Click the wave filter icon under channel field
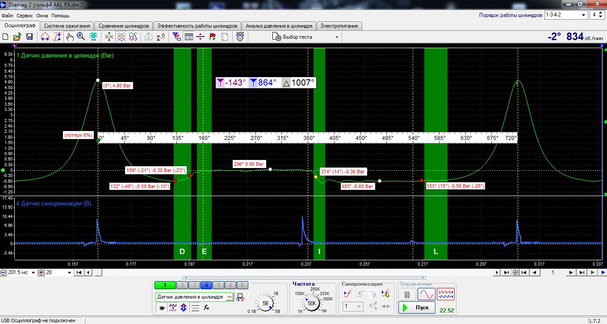607x324 pixels. tap(172, 308)
